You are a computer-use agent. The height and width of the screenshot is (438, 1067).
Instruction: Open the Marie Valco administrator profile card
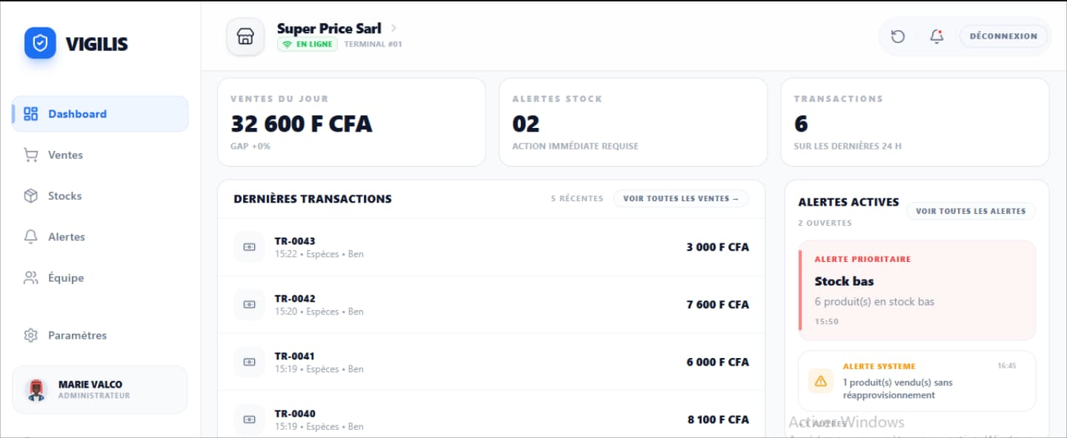[x=99, y=389]
